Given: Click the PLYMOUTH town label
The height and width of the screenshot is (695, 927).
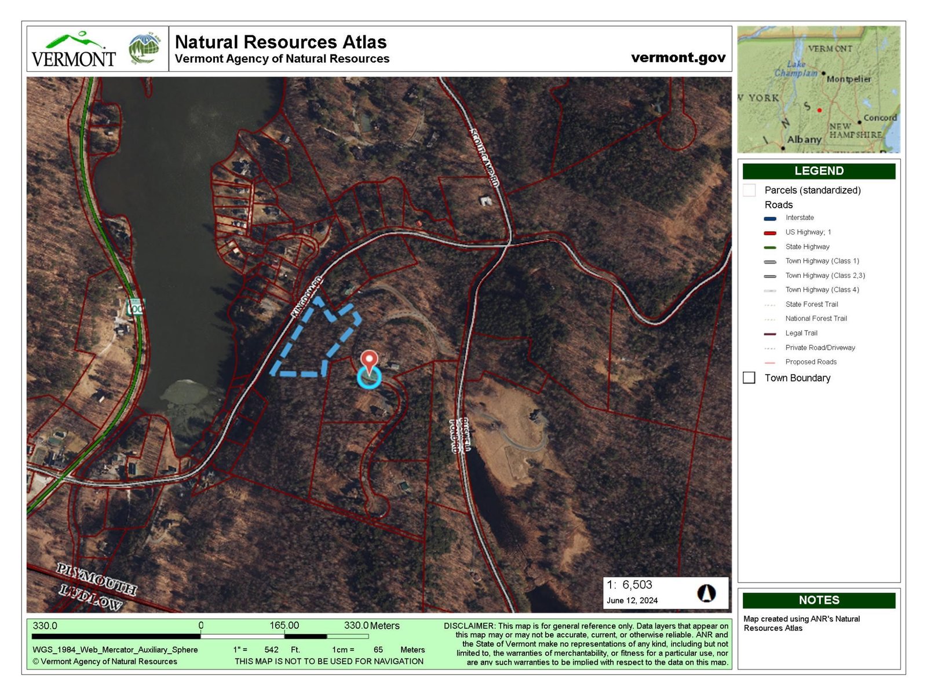Looking at the screenshot, I should [x=97, y=579].
